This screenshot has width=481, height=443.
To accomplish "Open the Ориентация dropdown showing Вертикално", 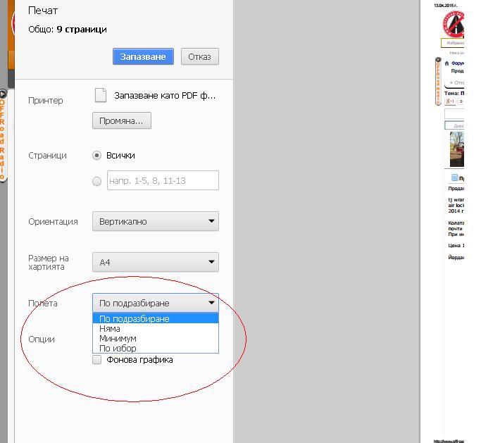I will click(155, 221).
